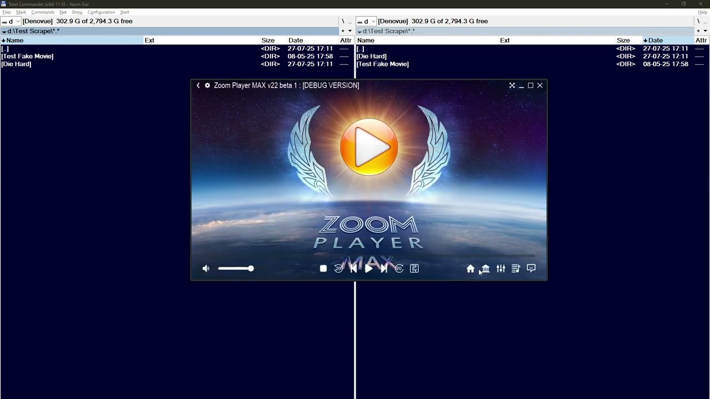Click the back chevron in Zoom Player title bar
The height and width of the screenshot is (399, 710).
pyautogui.click(x=198, y=85)
